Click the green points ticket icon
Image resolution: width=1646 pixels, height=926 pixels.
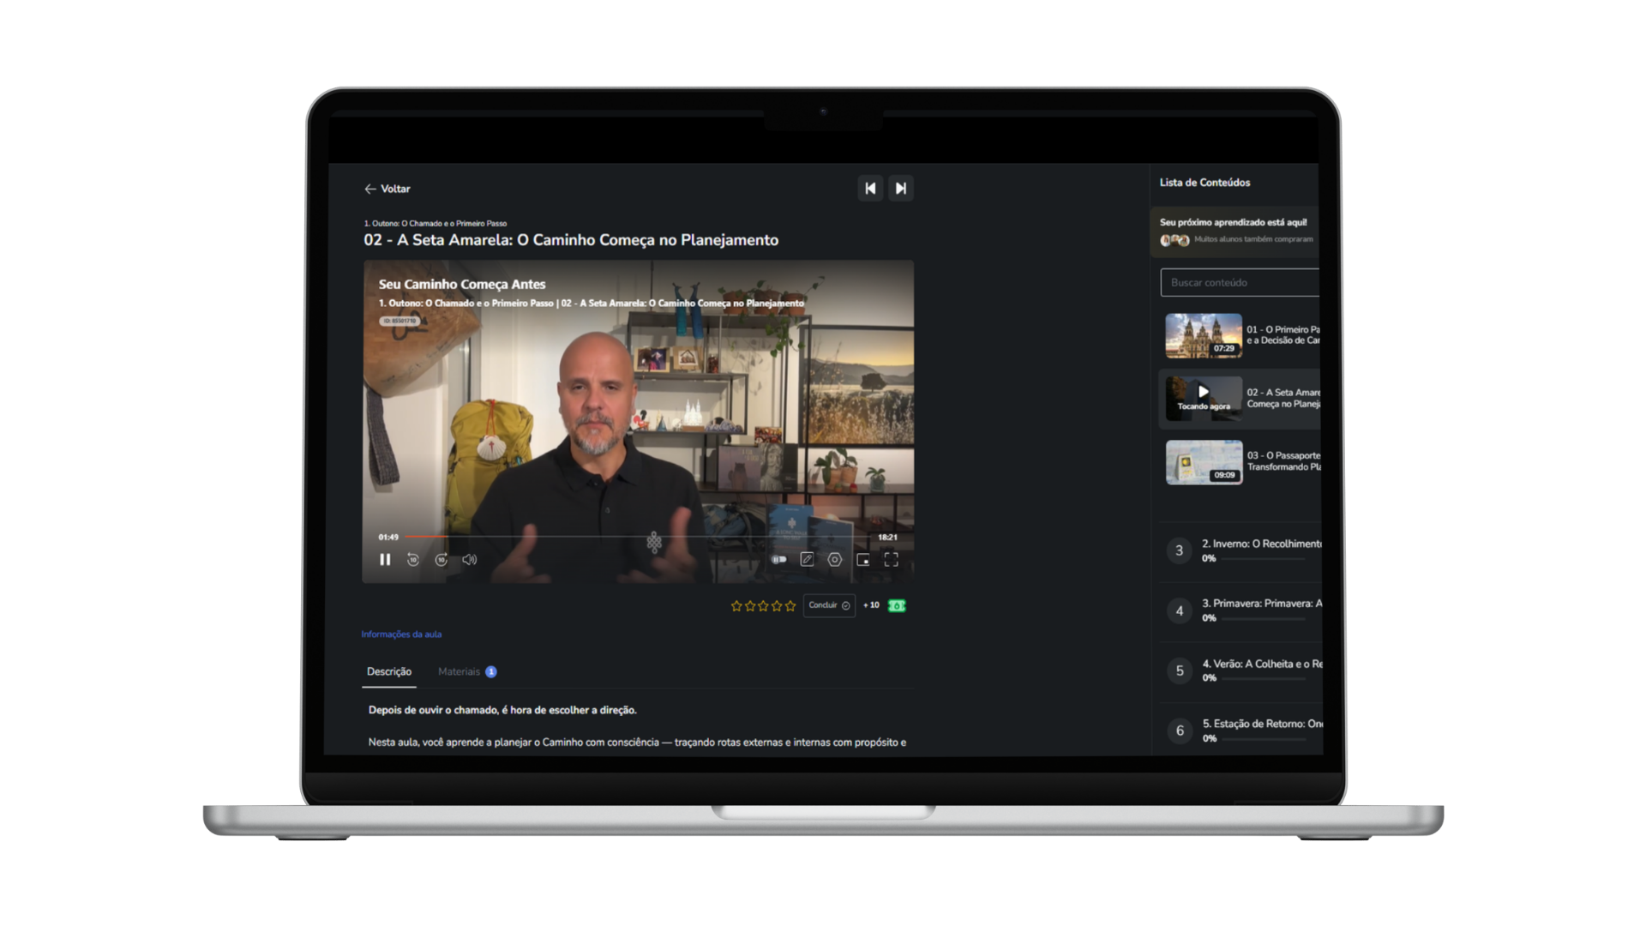[897, 605]
